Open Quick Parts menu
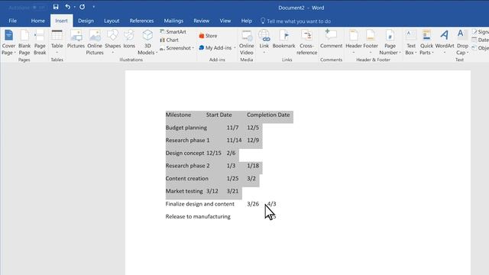Viewport: 489px width, 275px height. [426, 43]
